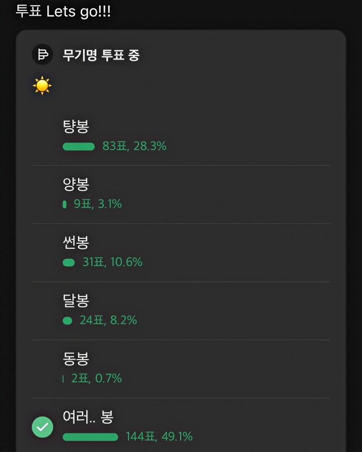Viewport: 362px width, 452px height.
Task: Toggle the green checkmark next to 여러.. 봉
Action: (x=42, y=427)
